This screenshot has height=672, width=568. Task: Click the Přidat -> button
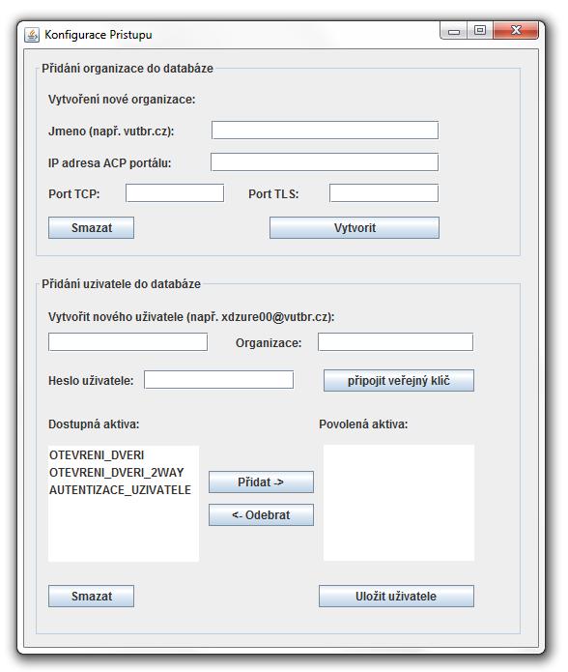pos(261,482)
